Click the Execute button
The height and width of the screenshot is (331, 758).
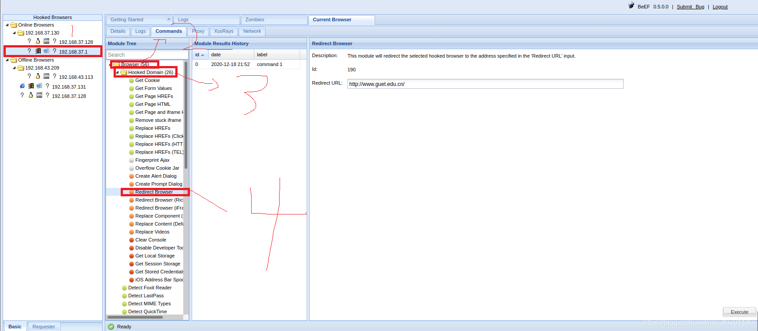739,312
